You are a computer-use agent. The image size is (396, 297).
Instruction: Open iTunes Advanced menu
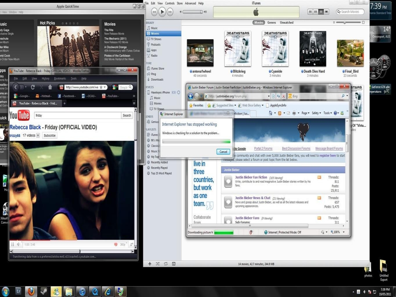click(x=190, y=3)
